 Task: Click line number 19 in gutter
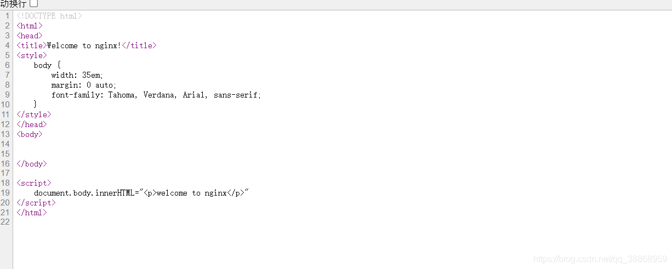[x=5, y=193]
